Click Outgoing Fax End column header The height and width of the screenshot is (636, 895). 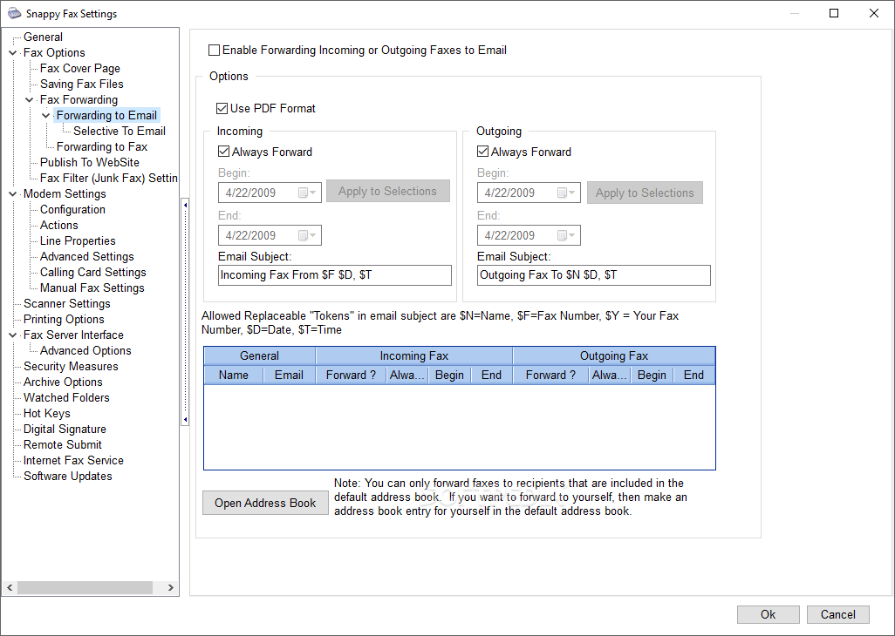tap(694, 375)
